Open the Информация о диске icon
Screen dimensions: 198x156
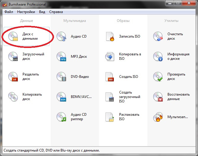coord(158,57)
